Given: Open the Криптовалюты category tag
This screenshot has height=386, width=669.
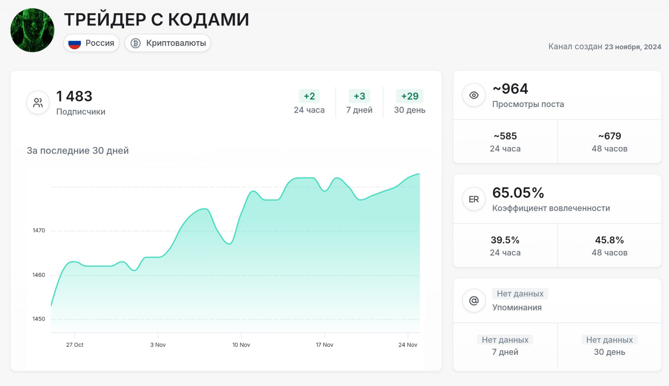Looking at the screenshot, I should coord(168,43).
